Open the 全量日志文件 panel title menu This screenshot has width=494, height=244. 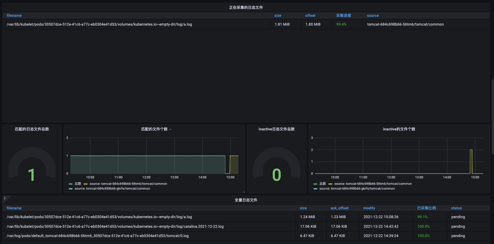[x=246, y=200]
